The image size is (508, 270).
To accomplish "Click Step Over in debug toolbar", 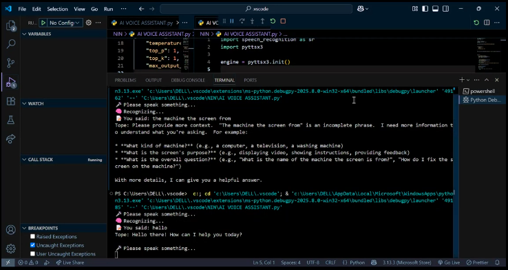I will [x=242, y=21].
